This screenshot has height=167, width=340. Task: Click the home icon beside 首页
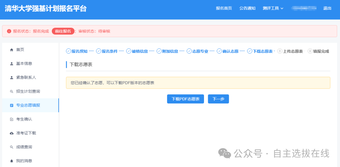point(12,50)
